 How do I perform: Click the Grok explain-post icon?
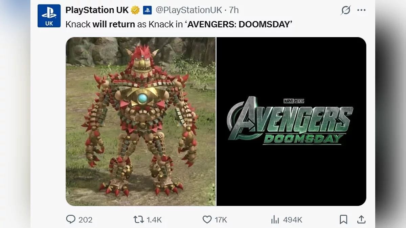point(346,10)
